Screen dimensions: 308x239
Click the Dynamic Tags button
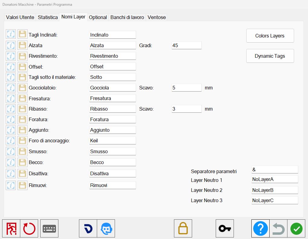tap(270, 56)
